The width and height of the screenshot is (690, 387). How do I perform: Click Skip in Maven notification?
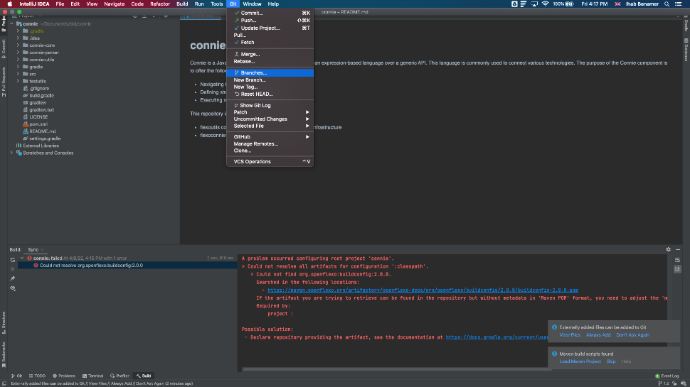(611, 361)
